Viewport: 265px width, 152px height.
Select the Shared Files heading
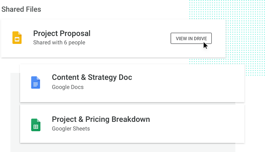click(x=21, y=9)
